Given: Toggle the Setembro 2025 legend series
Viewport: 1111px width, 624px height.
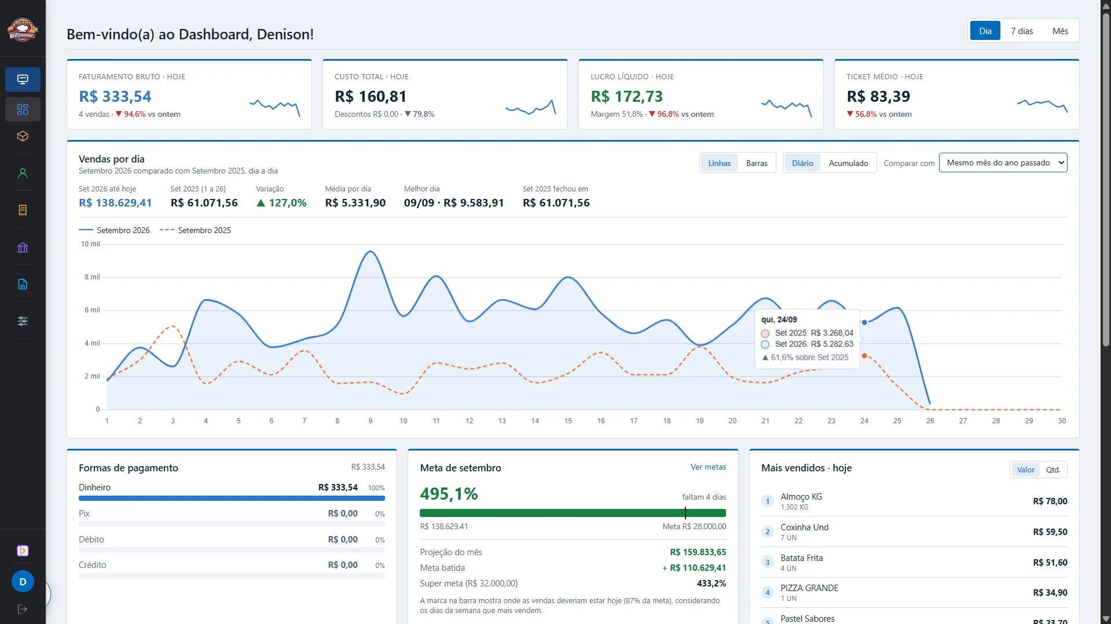Looking at the screenshot, I should (195, 230).
